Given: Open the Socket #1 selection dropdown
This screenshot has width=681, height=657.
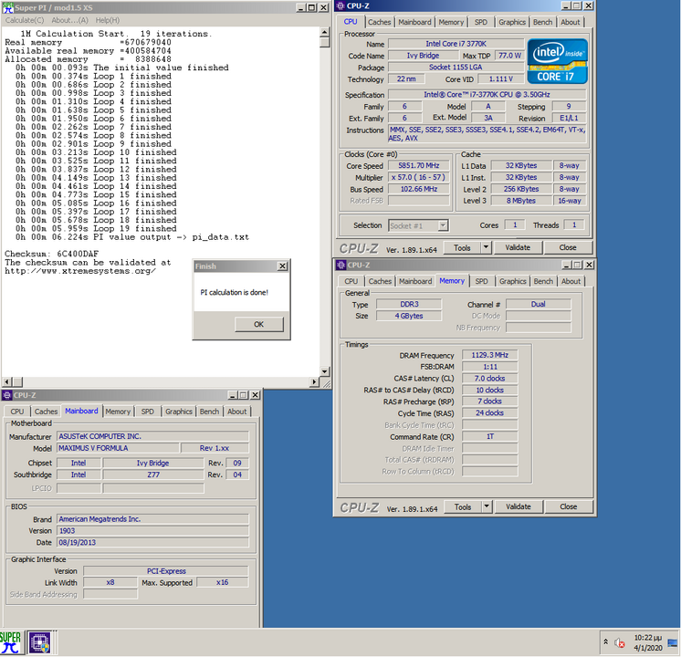Looking at the screenshot, I should click(443, 225).
